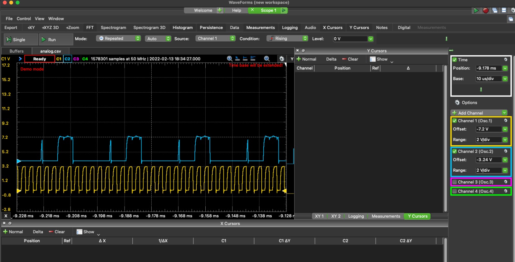The image size is (515, 262).
Task: Open the Window menu
Action: [56, 19]
